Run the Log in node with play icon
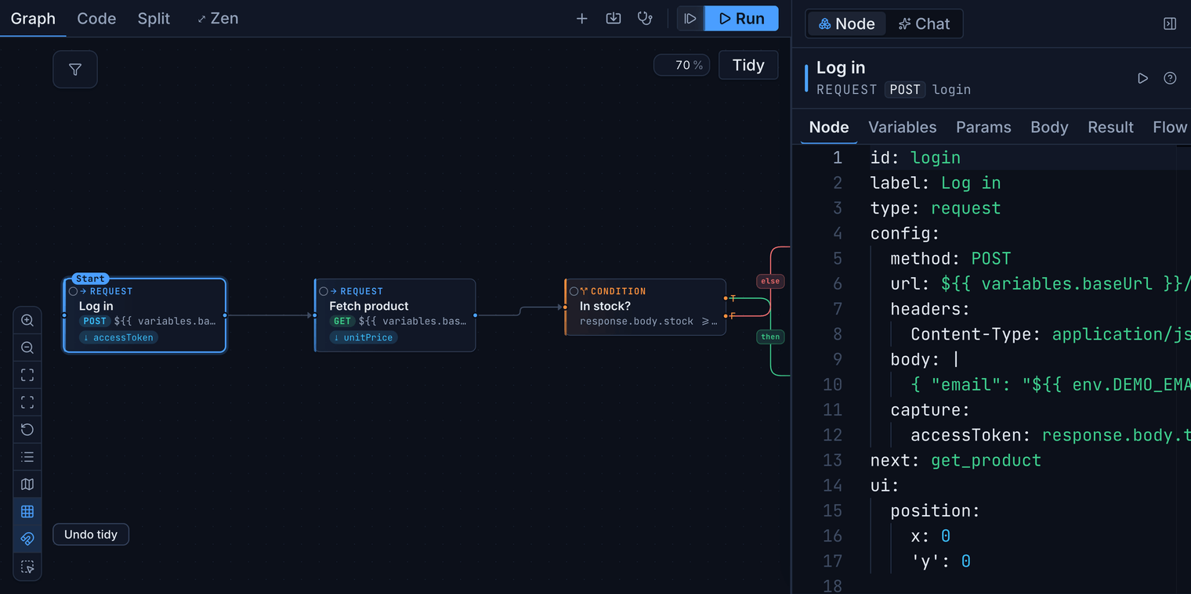 point(1143,78)
